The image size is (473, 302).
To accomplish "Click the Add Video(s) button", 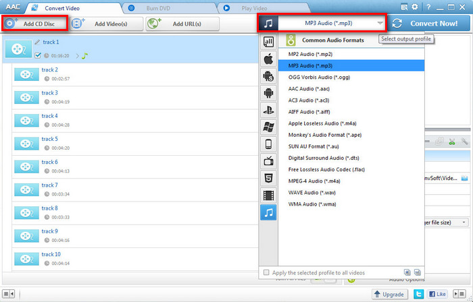I will (x=107, y=24).
